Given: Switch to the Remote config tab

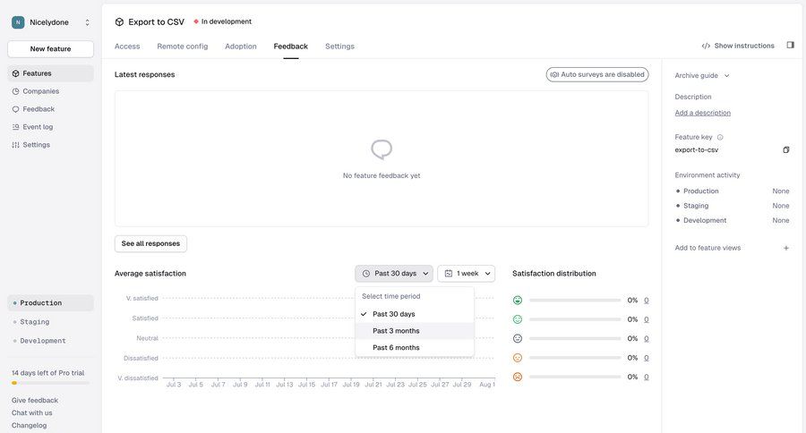Looking at the screenshot, I should point(183,47).
